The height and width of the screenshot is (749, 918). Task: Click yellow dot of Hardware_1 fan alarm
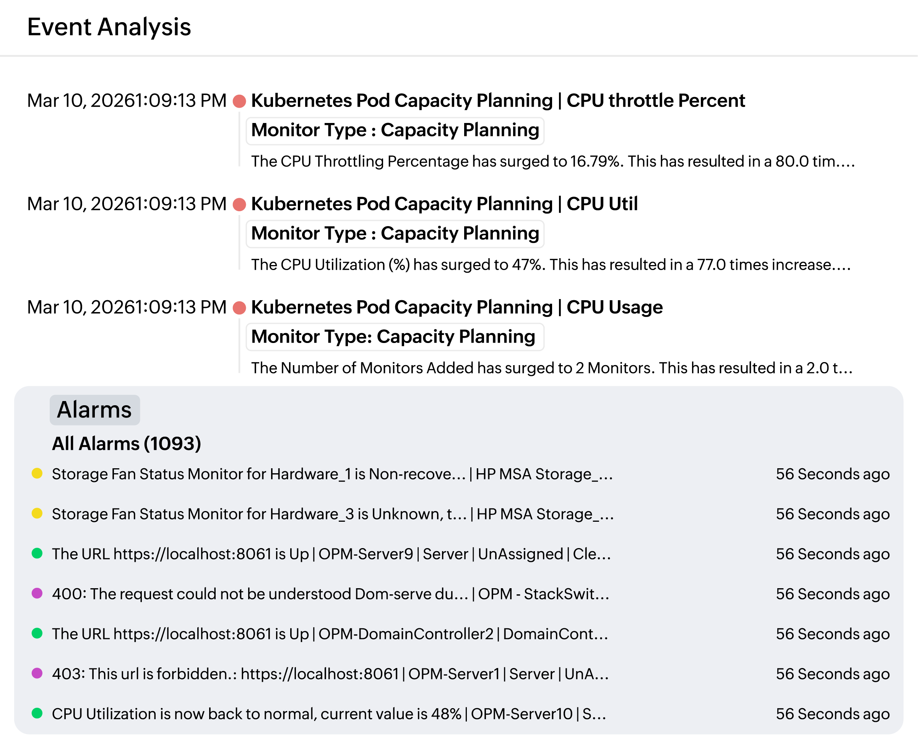[x=37, y=473]
